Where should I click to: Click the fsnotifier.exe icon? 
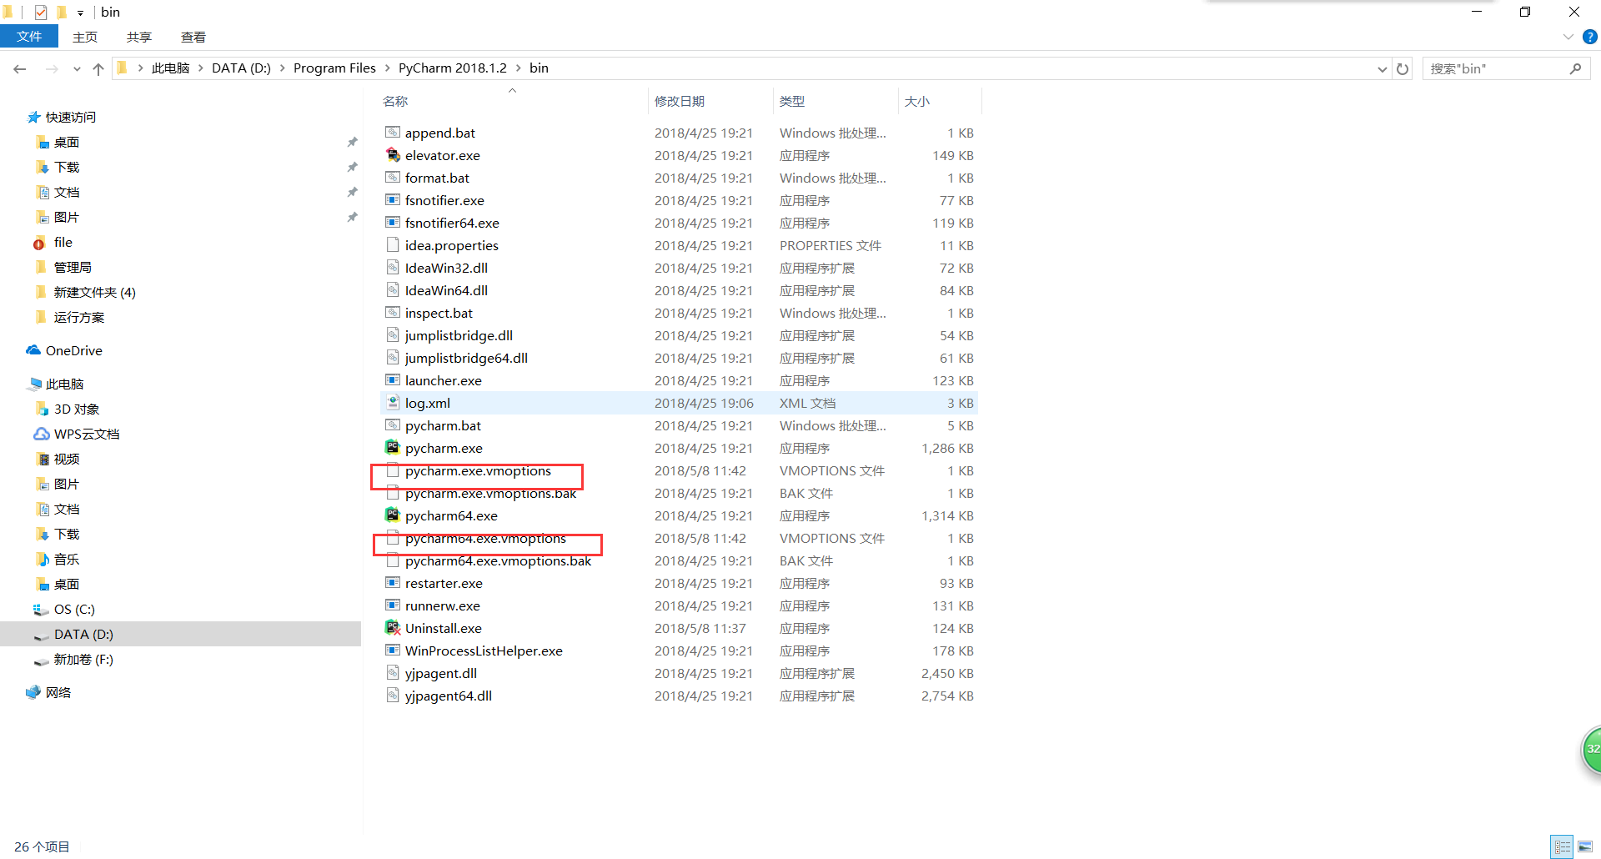coord(393,200)
